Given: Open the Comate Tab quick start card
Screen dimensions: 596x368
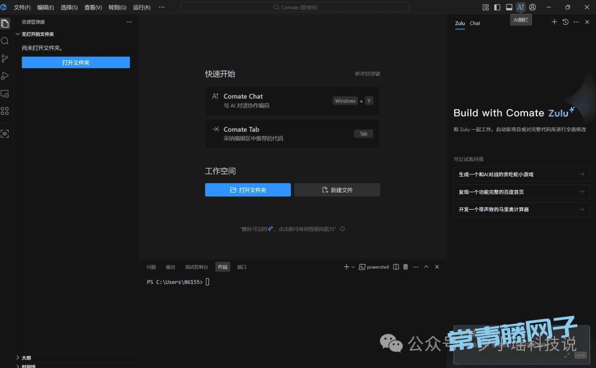Looking at the screenshot, I should [x=292, y=134].
